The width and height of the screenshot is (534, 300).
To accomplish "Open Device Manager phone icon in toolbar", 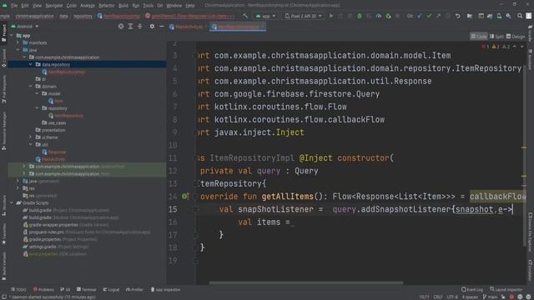I will point(499,16).
